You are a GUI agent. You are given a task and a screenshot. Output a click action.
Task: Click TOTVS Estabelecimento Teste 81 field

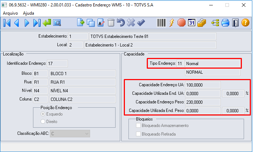click(153, 36)
